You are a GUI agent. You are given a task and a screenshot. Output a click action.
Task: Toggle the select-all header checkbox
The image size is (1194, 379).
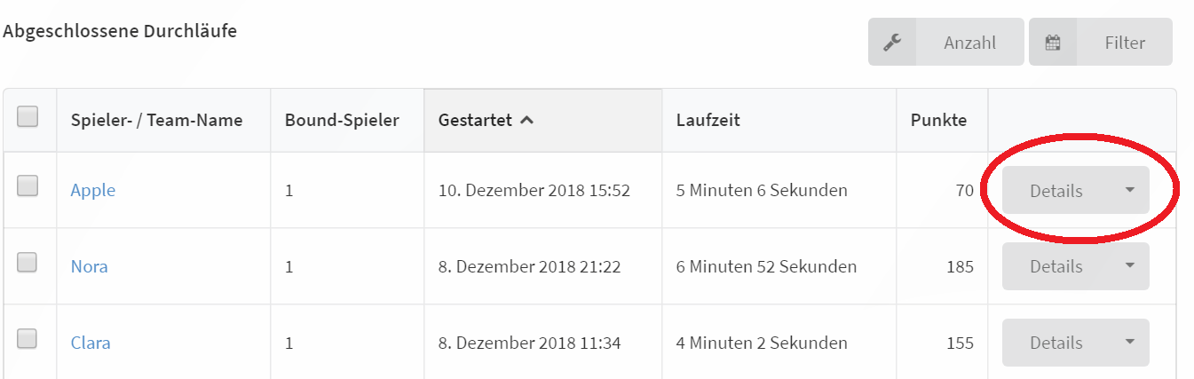click(28, 116)
